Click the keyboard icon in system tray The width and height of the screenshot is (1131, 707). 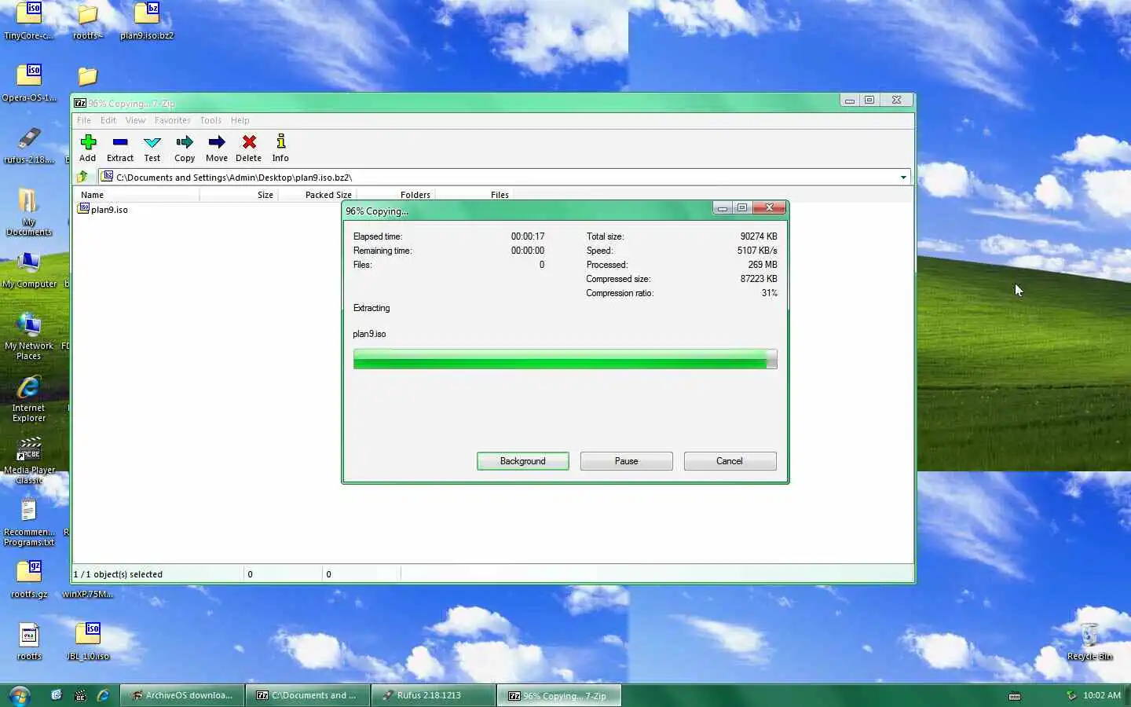pos(1015,696)
